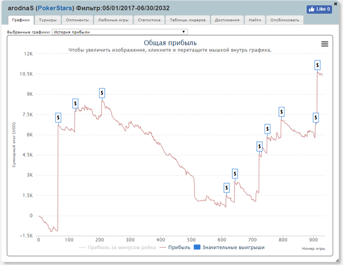Follow the PokerStars link in title

click(55, 8)
